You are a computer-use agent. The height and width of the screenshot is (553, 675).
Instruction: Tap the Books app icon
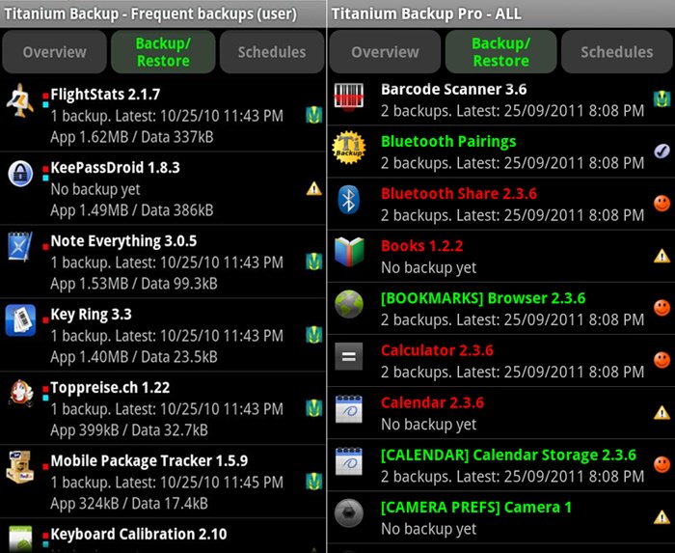(x=349, y=252)
